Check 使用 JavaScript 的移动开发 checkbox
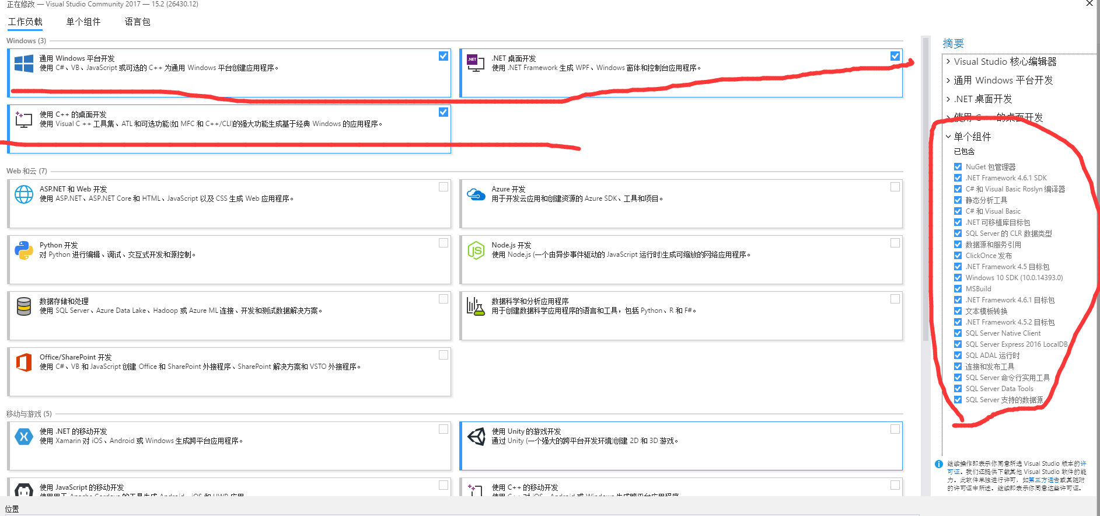The width and height of the screenshot is (1100, 516). click(444, 485)
